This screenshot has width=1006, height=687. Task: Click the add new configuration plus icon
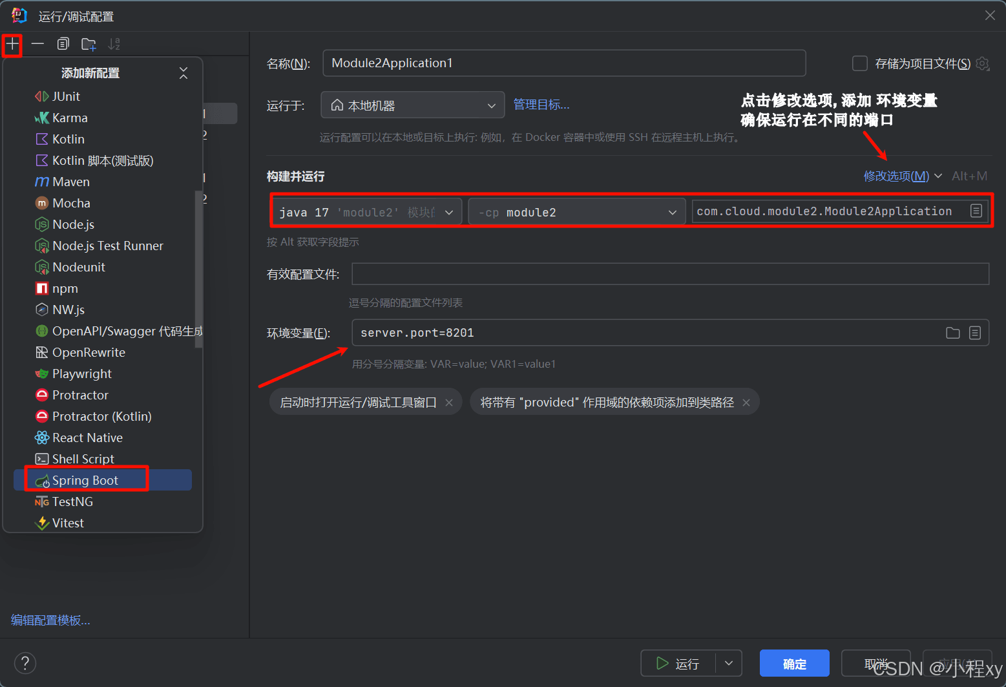point(12,45)
